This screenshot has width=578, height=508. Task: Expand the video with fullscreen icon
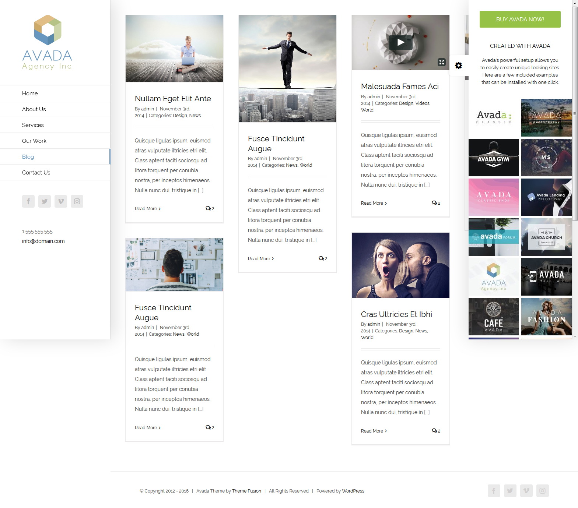click(x=442, y=62)
